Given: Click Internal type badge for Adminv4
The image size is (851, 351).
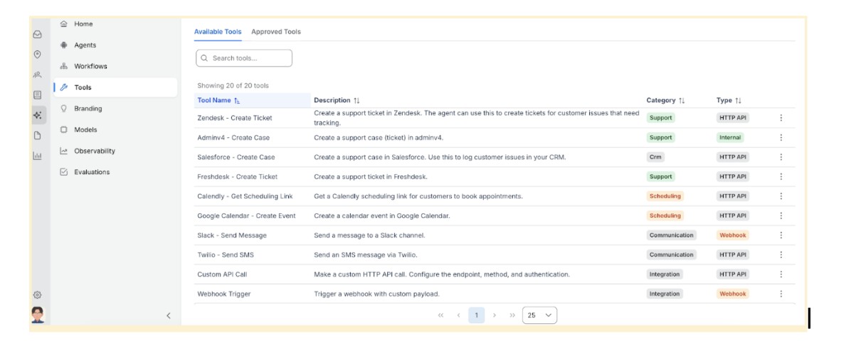Looking at the screenshot, I should tap(730, 138).
